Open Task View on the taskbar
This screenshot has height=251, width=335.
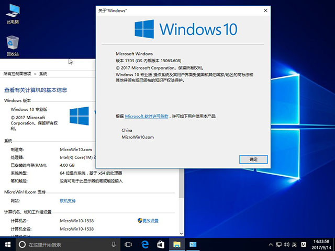click(128, 244)
